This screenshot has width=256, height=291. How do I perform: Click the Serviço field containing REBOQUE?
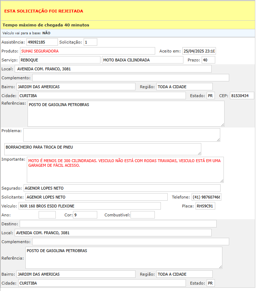60,60
